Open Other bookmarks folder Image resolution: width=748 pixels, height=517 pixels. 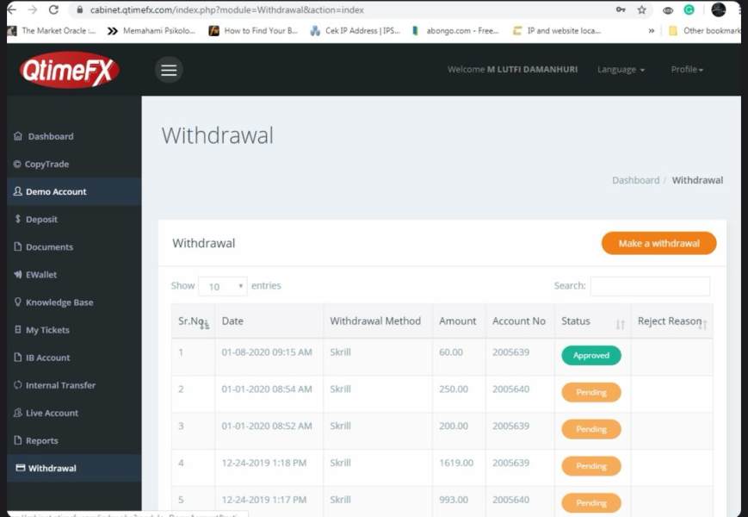click(705, 30)
